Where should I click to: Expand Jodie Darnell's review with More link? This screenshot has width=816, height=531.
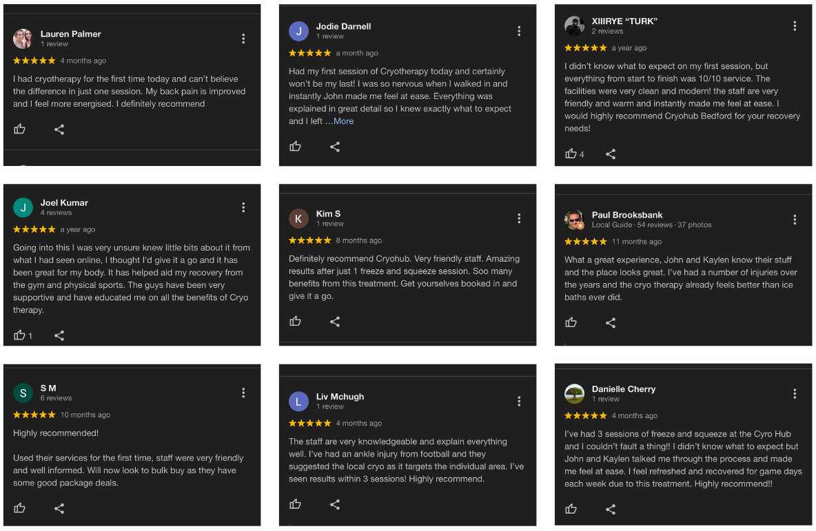[x=343, y=121]
